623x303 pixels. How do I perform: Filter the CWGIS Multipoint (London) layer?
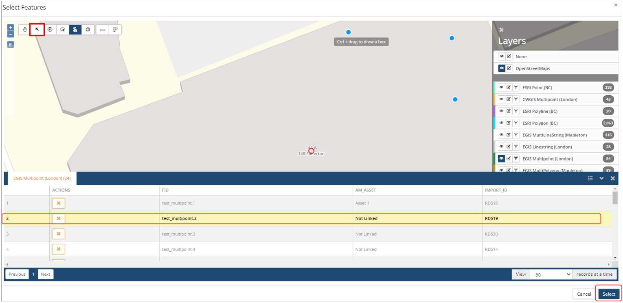(516, 99)
